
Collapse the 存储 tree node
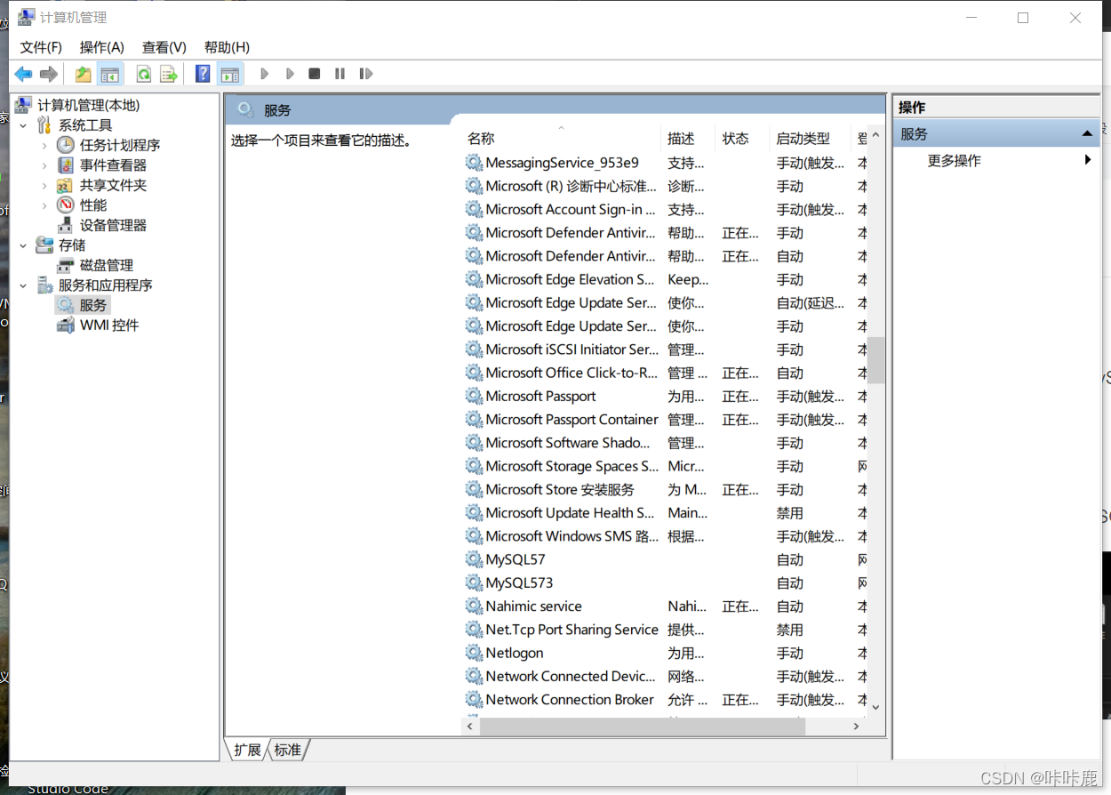[23, 245]
